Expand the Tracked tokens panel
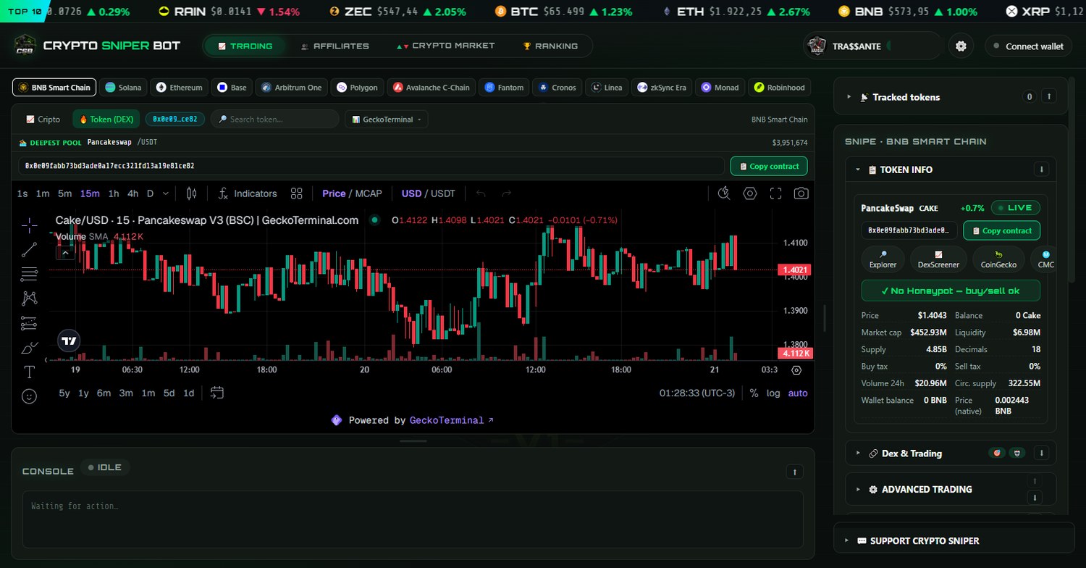The height and width of the screenshot is (568, 1086). (849, 97)
